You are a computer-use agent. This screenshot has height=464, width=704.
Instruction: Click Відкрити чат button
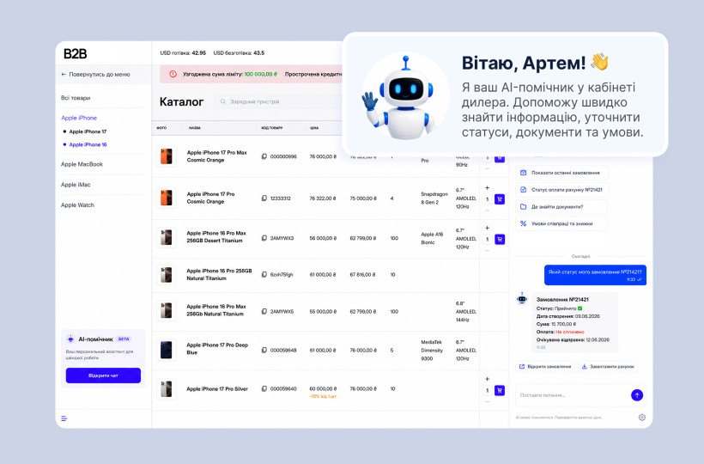coord(103,375)
